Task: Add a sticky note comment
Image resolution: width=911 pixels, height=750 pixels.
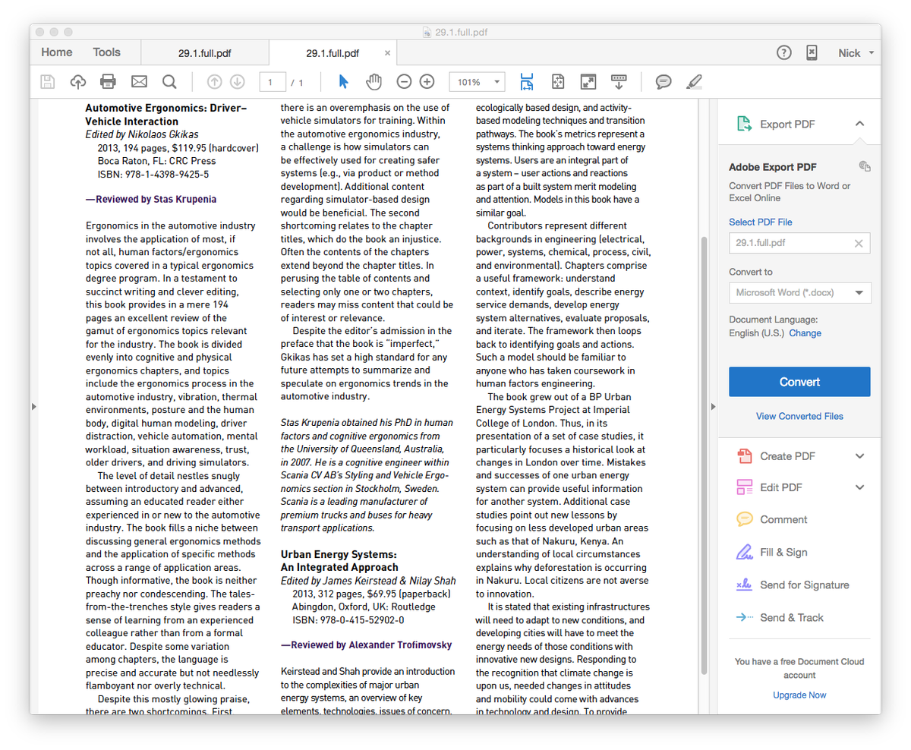Action: (664, 81)
